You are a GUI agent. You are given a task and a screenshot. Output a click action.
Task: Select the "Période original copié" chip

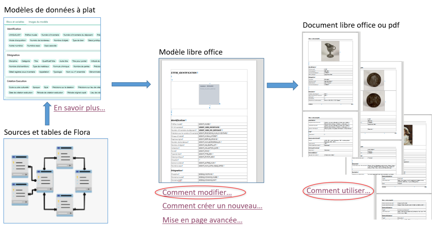[x=77, y=93]
